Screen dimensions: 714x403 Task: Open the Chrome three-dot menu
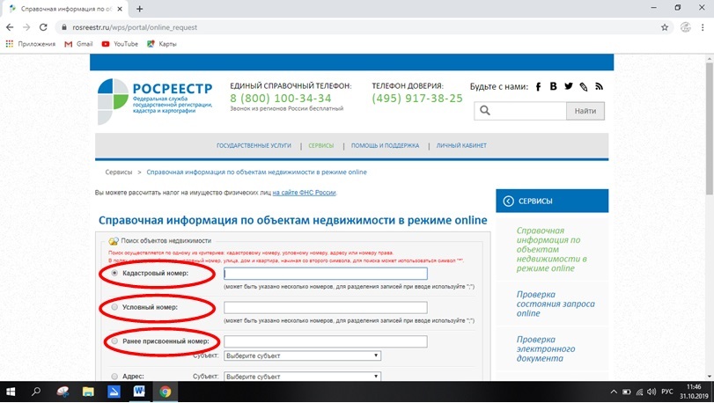(x=703, y=27)
